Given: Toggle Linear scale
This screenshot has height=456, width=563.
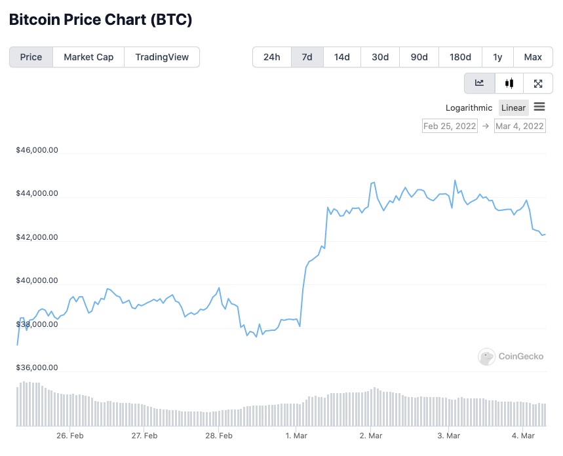Looking at the screenshot, I should [x=513, y=108].
